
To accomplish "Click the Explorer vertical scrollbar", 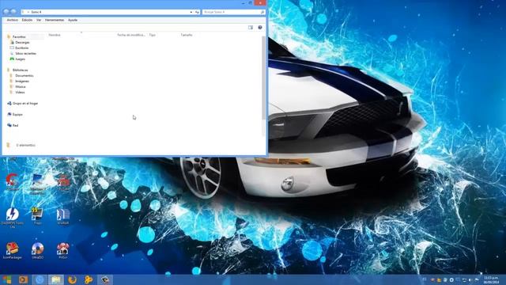I will click(x=264, y=78).
